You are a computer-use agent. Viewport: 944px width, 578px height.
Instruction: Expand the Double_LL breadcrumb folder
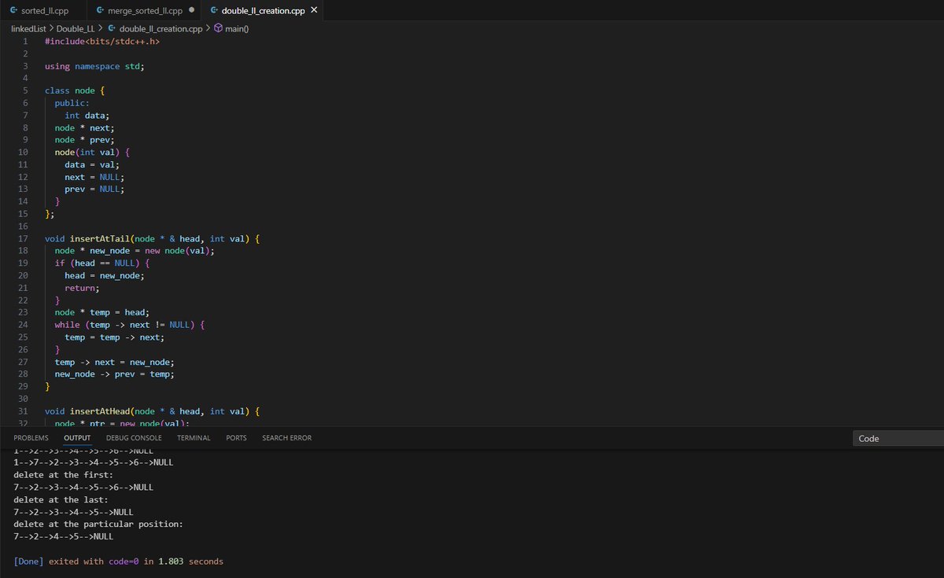coord(76,28)
